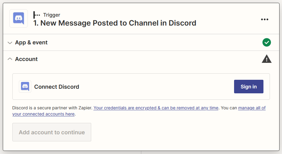Click the Discord icon beside Connect Discord
Viewport: 282px width, 154px height.
click(25, 87)
